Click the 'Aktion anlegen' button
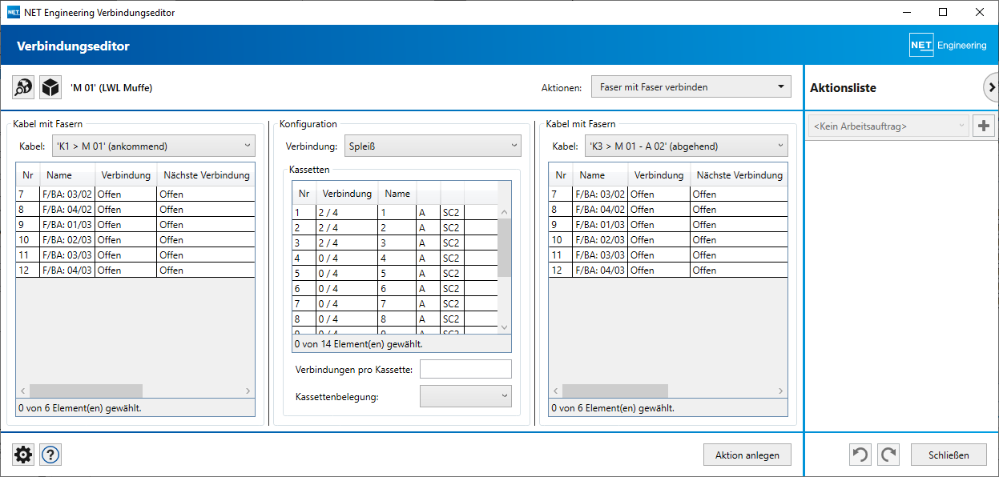Viewport: 999px width, 477px height. [x=747, y=455]
